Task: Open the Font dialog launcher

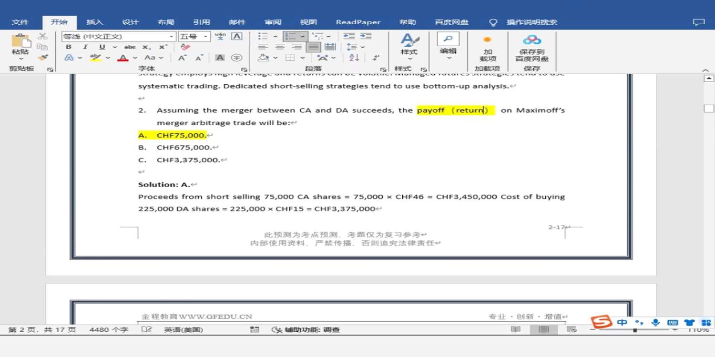Action: [244, 69]
